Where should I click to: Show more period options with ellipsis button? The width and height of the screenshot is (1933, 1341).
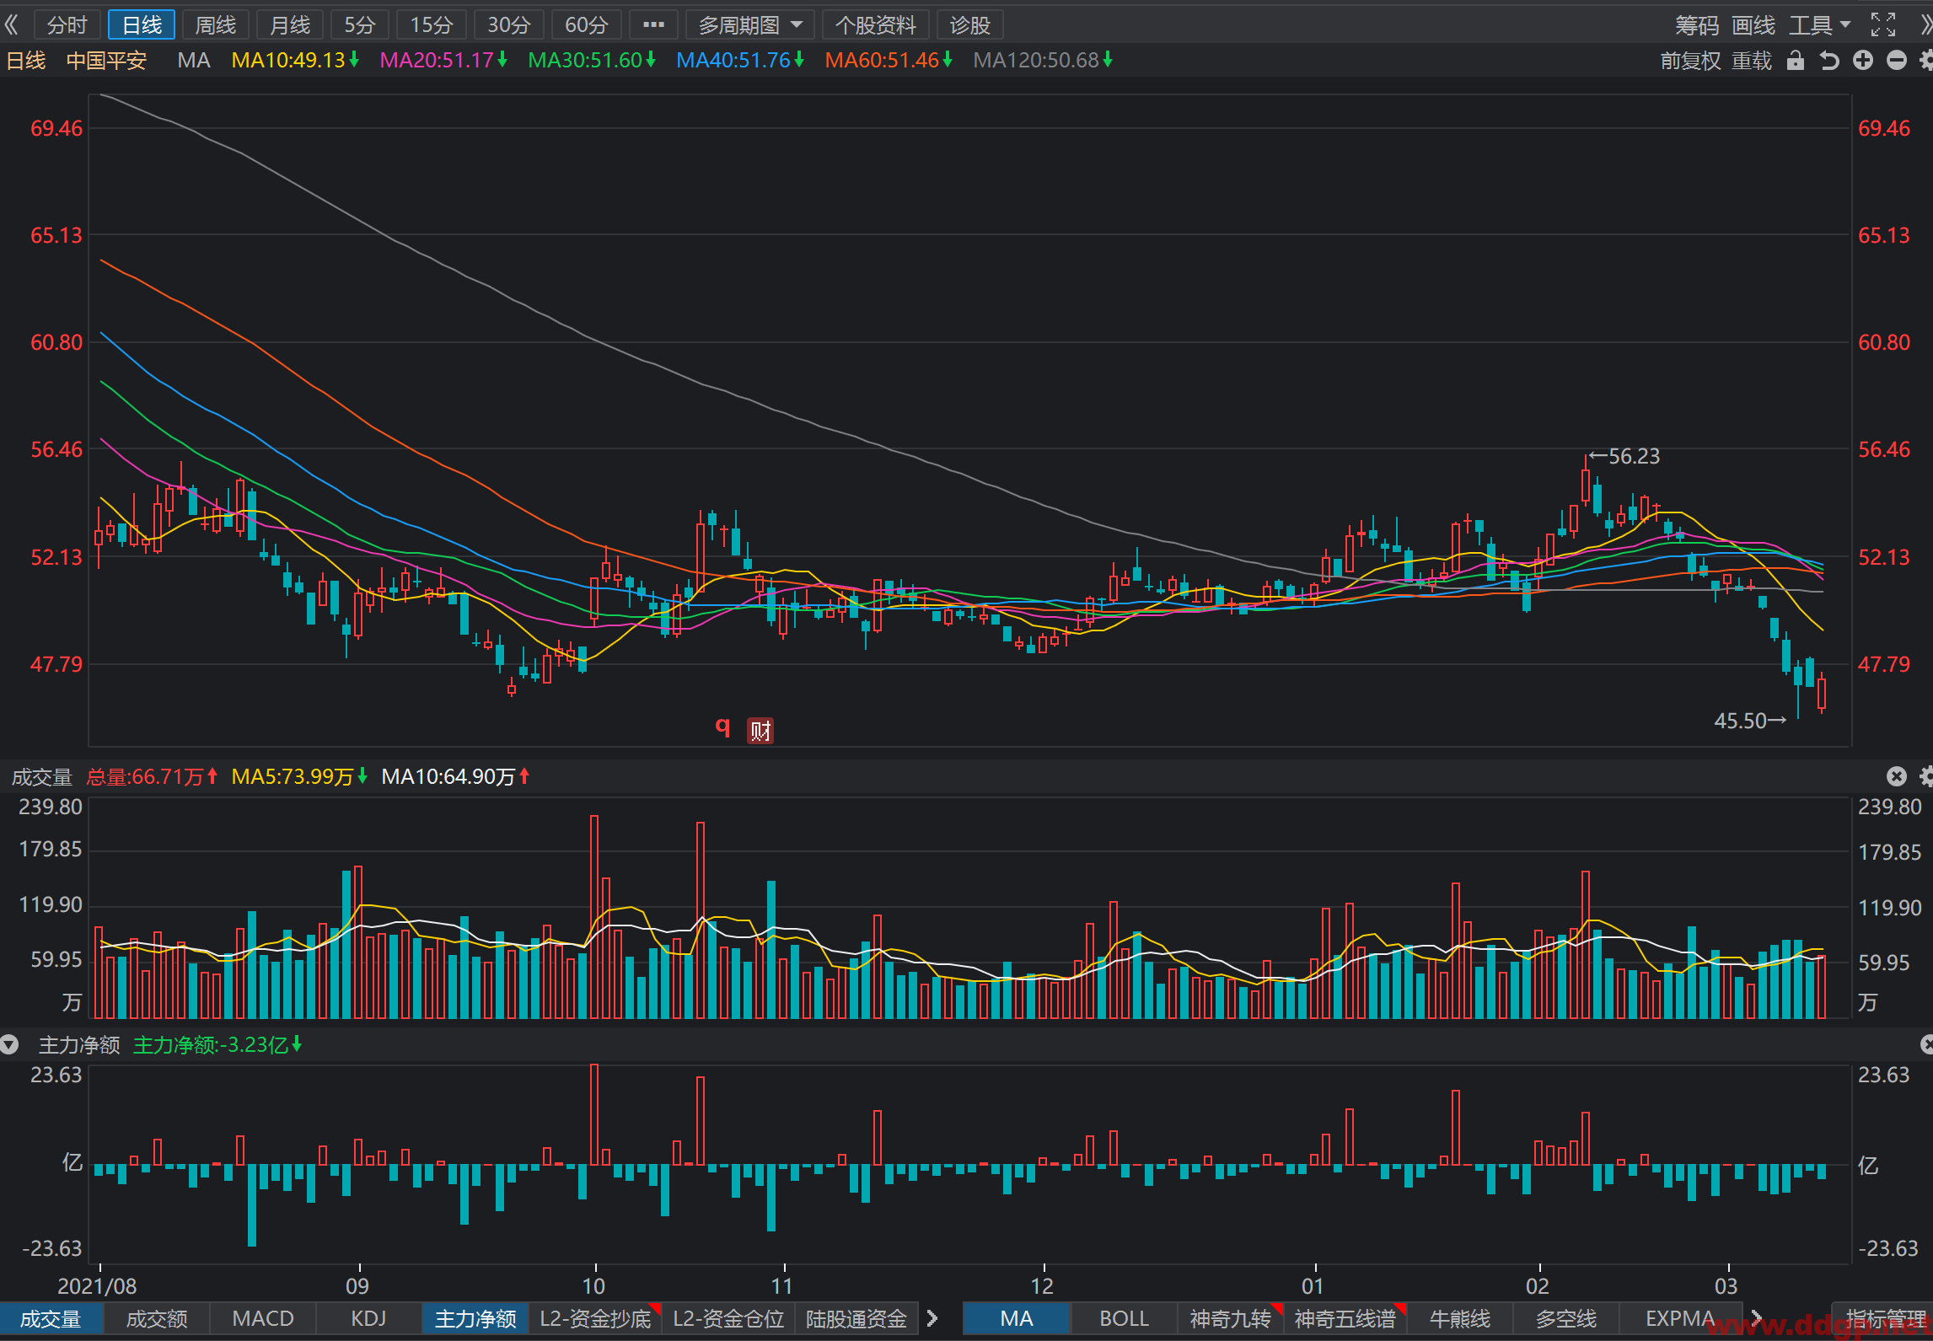[x=653, y=25]
